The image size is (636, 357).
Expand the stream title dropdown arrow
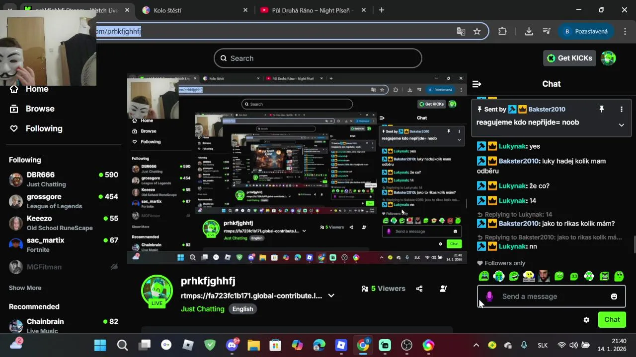click(x=331, y=296)
